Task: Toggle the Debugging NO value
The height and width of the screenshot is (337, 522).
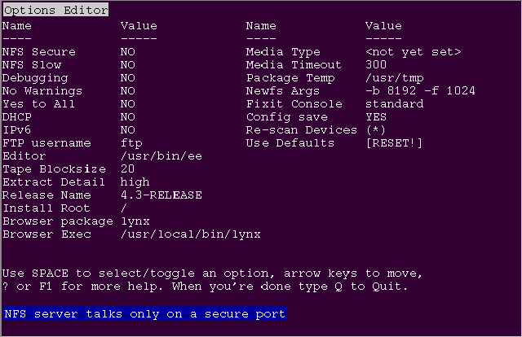Action: [127, 78]
